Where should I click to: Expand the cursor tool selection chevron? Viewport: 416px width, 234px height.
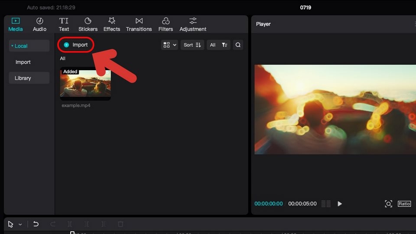[x=20, y=224]
